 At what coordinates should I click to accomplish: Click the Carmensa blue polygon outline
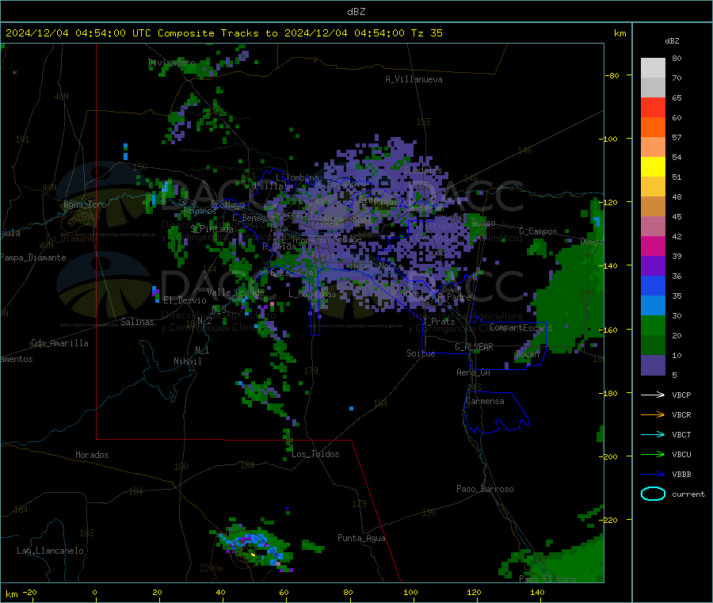point(496,413)
